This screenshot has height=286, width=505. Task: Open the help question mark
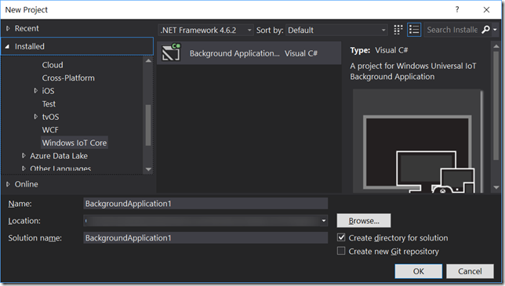pos(457,9)
